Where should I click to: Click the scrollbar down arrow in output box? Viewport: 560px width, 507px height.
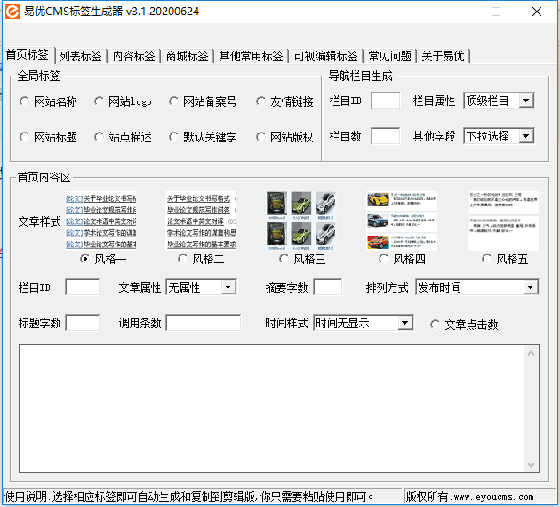click(x=532, y=463)
